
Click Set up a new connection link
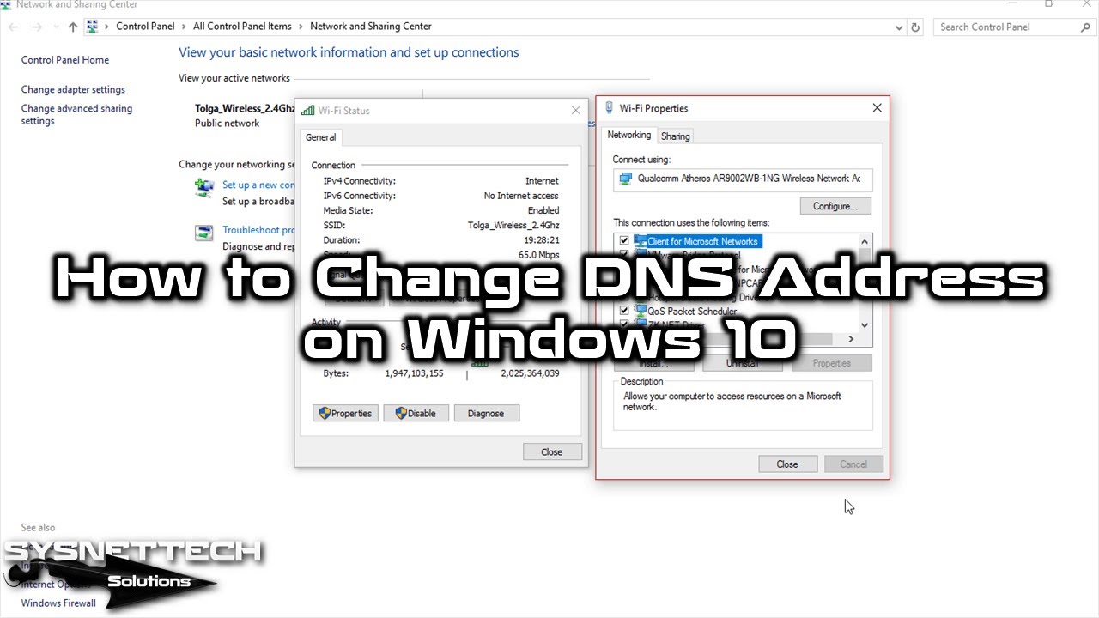tap(258, 185)
